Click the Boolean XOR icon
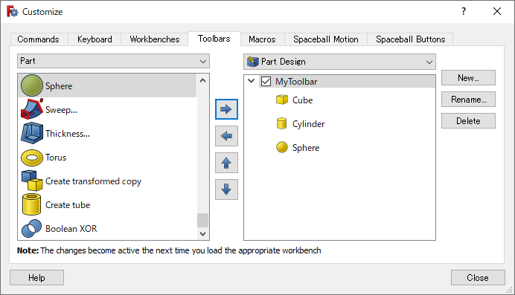The image size is (515, 295). [31, 228]
